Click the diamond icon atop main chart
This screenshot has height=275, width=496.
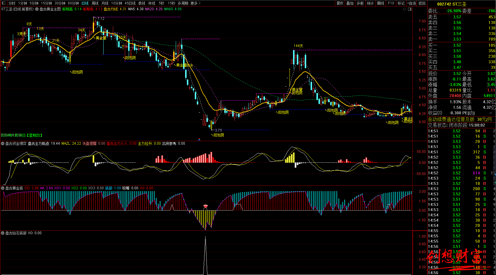(x=404, y=9)
